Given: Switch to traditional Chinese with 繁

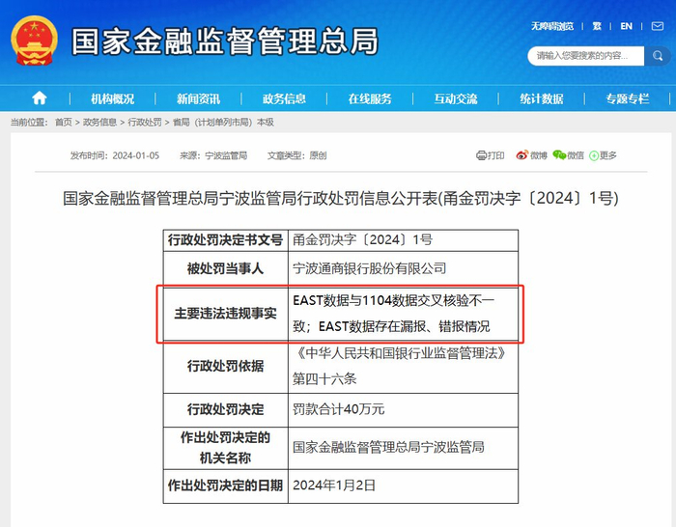Looking at the screenshot, I should (x=597, y=26).
